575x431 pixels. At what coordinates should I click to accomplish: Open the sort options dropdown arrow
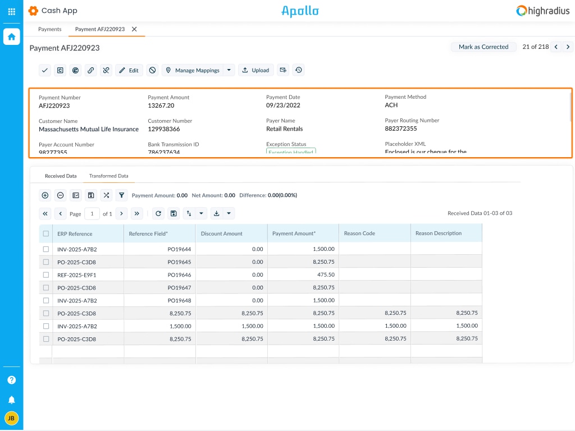click(x=202, y=214)
